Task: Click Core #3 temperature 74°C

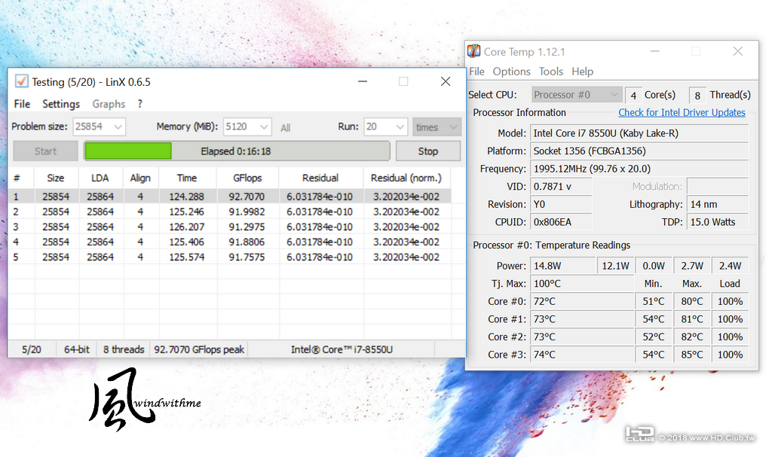Action: click(582, 354)
